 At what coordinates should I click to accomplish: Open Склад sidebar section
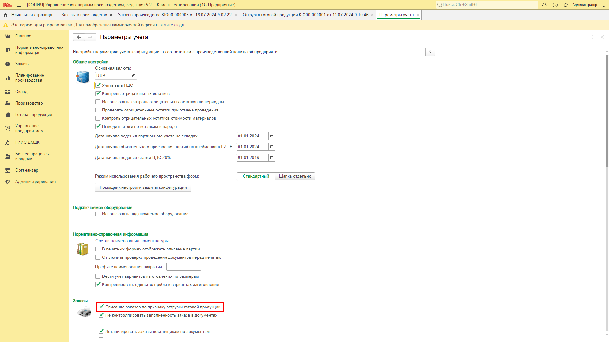click(34, 92)
